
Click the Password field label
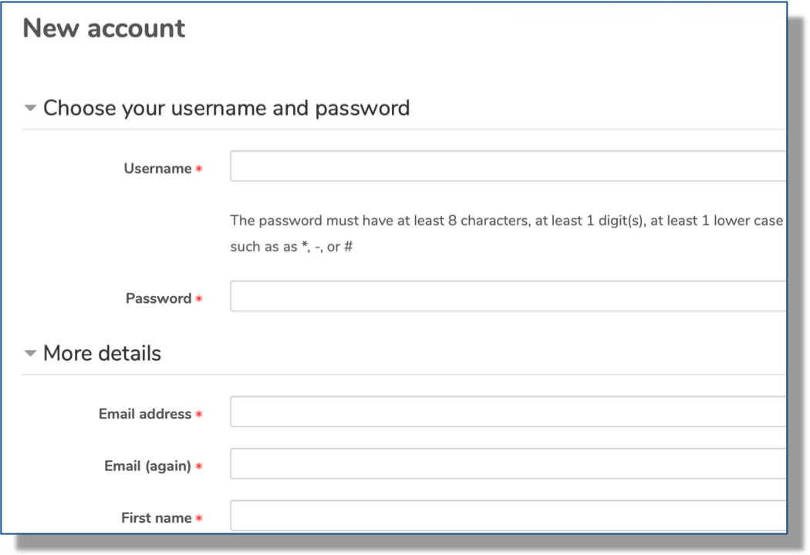click(159, 298)
